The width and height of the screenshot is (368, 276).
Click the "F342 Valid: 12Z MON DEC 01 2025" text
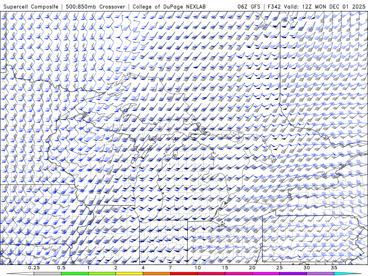tap(316, 6)
